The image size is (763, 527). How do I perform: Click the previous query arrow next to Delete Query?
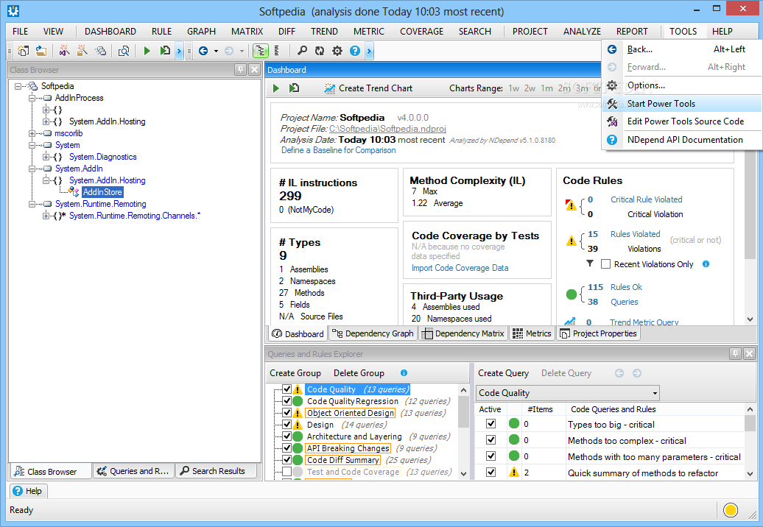point(619,373)
